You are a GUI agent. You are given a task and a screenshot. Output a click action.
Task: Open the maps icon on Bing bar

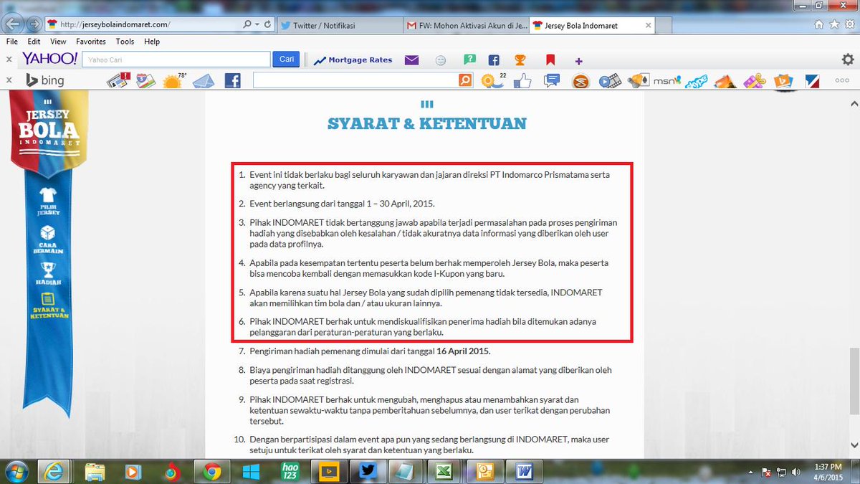coord(145,80)
